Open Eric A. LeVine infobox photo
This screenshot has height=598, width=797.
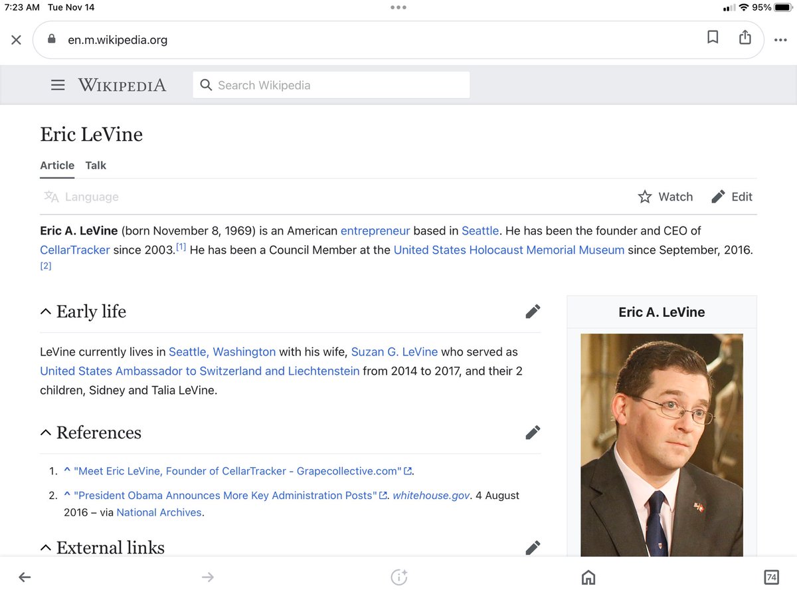662,445
